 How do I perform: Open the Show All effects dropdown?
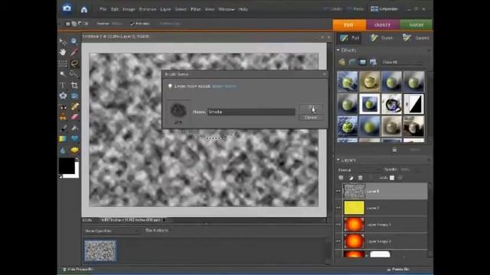[x=401, y=63]
